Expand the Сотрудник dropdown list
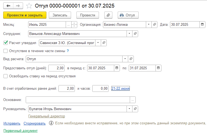Viewport: 207px width, 134px height. [130, 34]
